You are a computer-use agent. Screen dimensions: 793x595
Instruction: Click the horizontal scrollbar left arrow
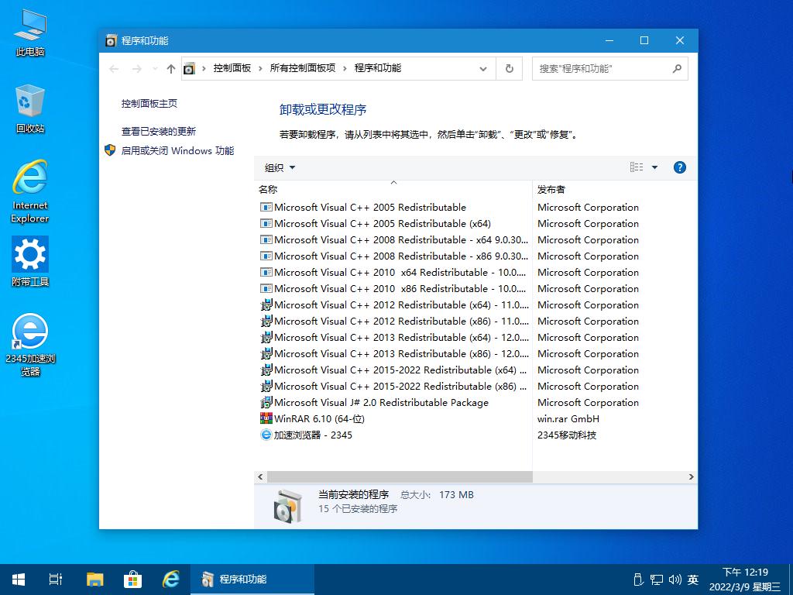(260, 476)
